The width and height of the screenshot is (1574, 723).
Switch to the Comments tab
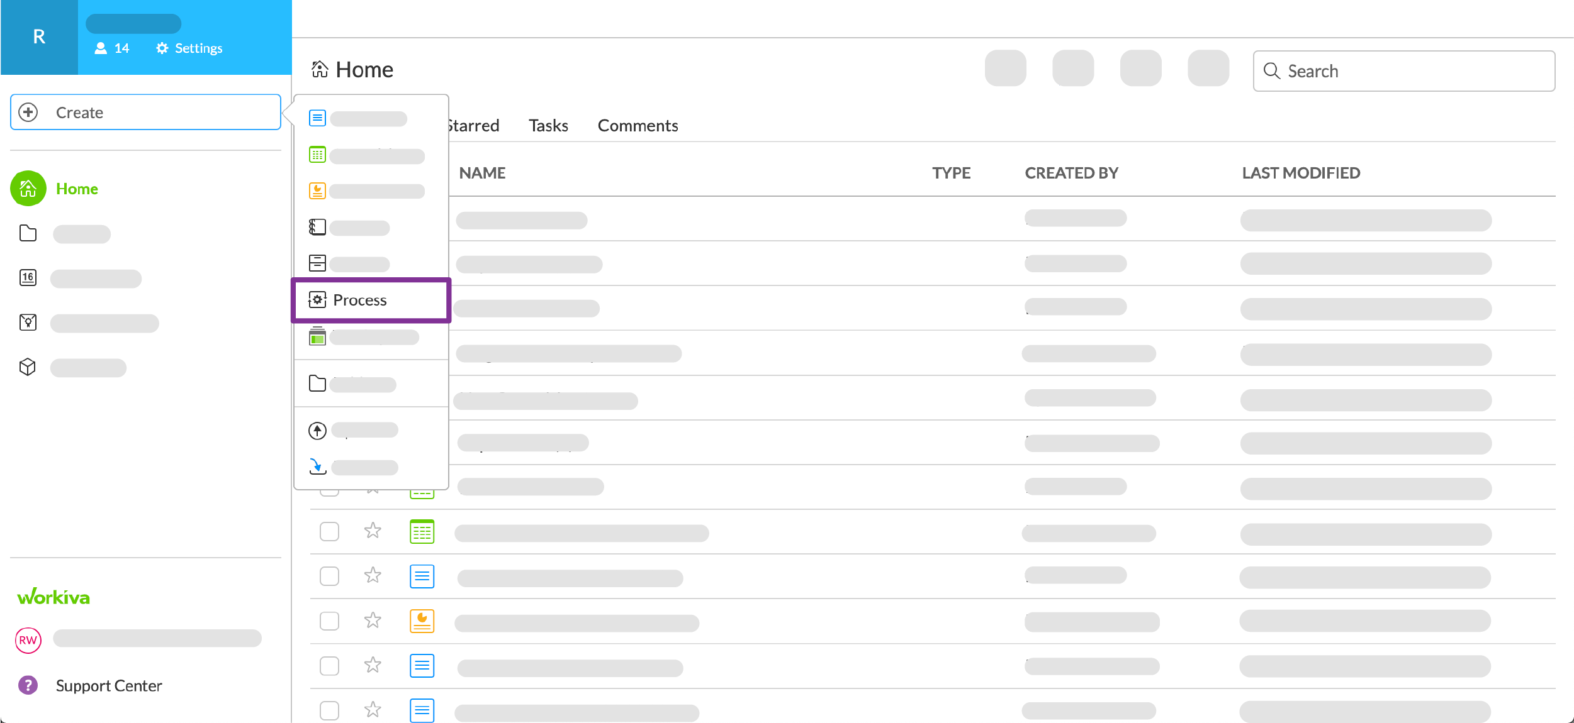tap(638, 125)
